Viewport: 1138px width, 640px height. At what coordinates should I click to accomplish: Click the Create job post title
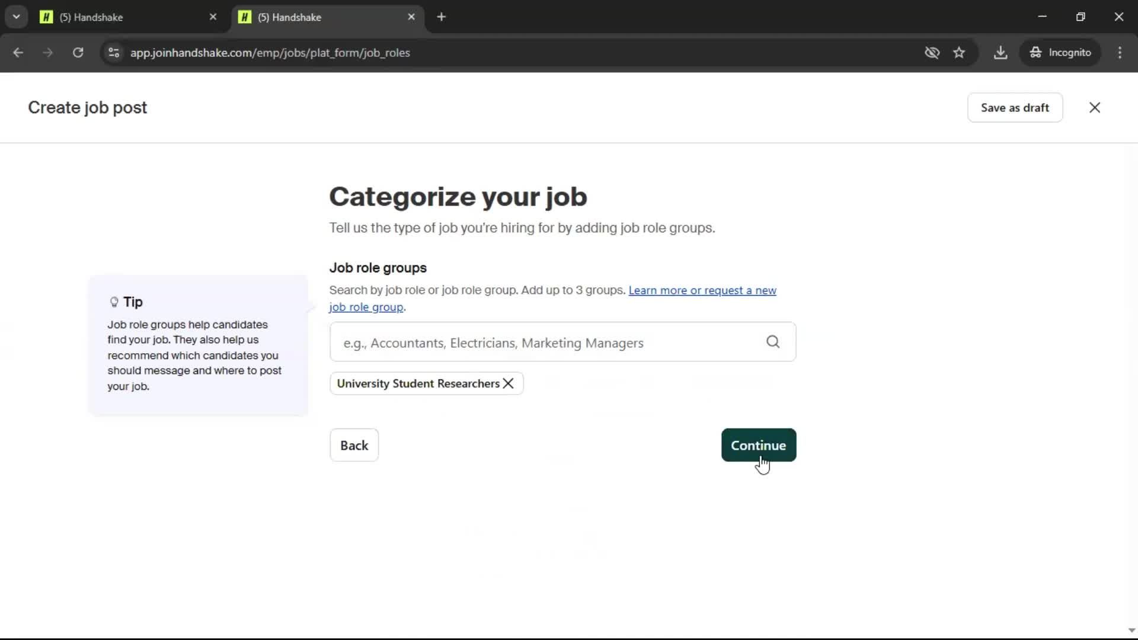pos(88,108)
